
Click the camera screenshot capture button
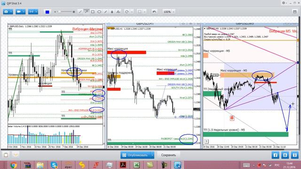(x=6, y=12)
